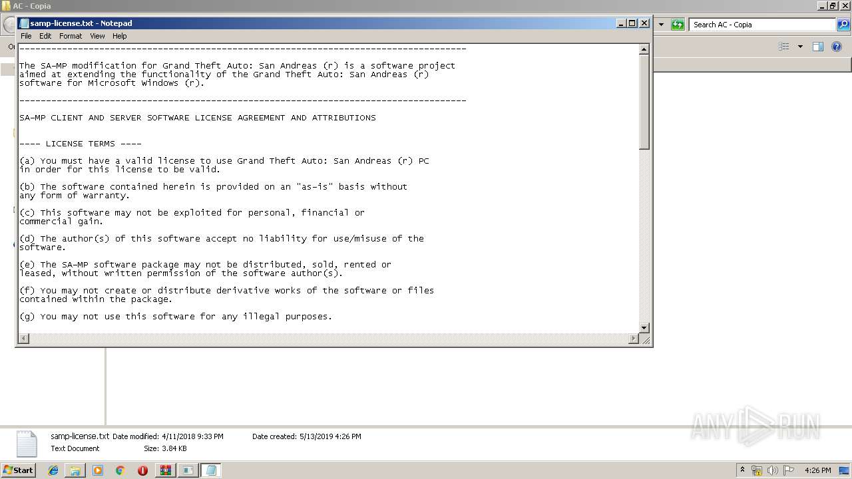Click the Date modified value 4/11/2018 9:33 PM
This screenshot has width=852, height=479.
[192, 436]
